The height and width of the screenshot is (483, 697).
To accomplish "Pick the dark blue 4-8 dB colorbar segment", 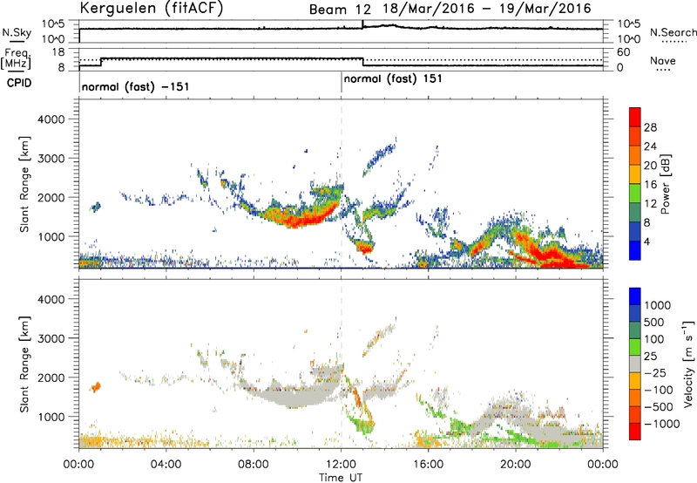I will pyautogui.click(x=635, y=231).
